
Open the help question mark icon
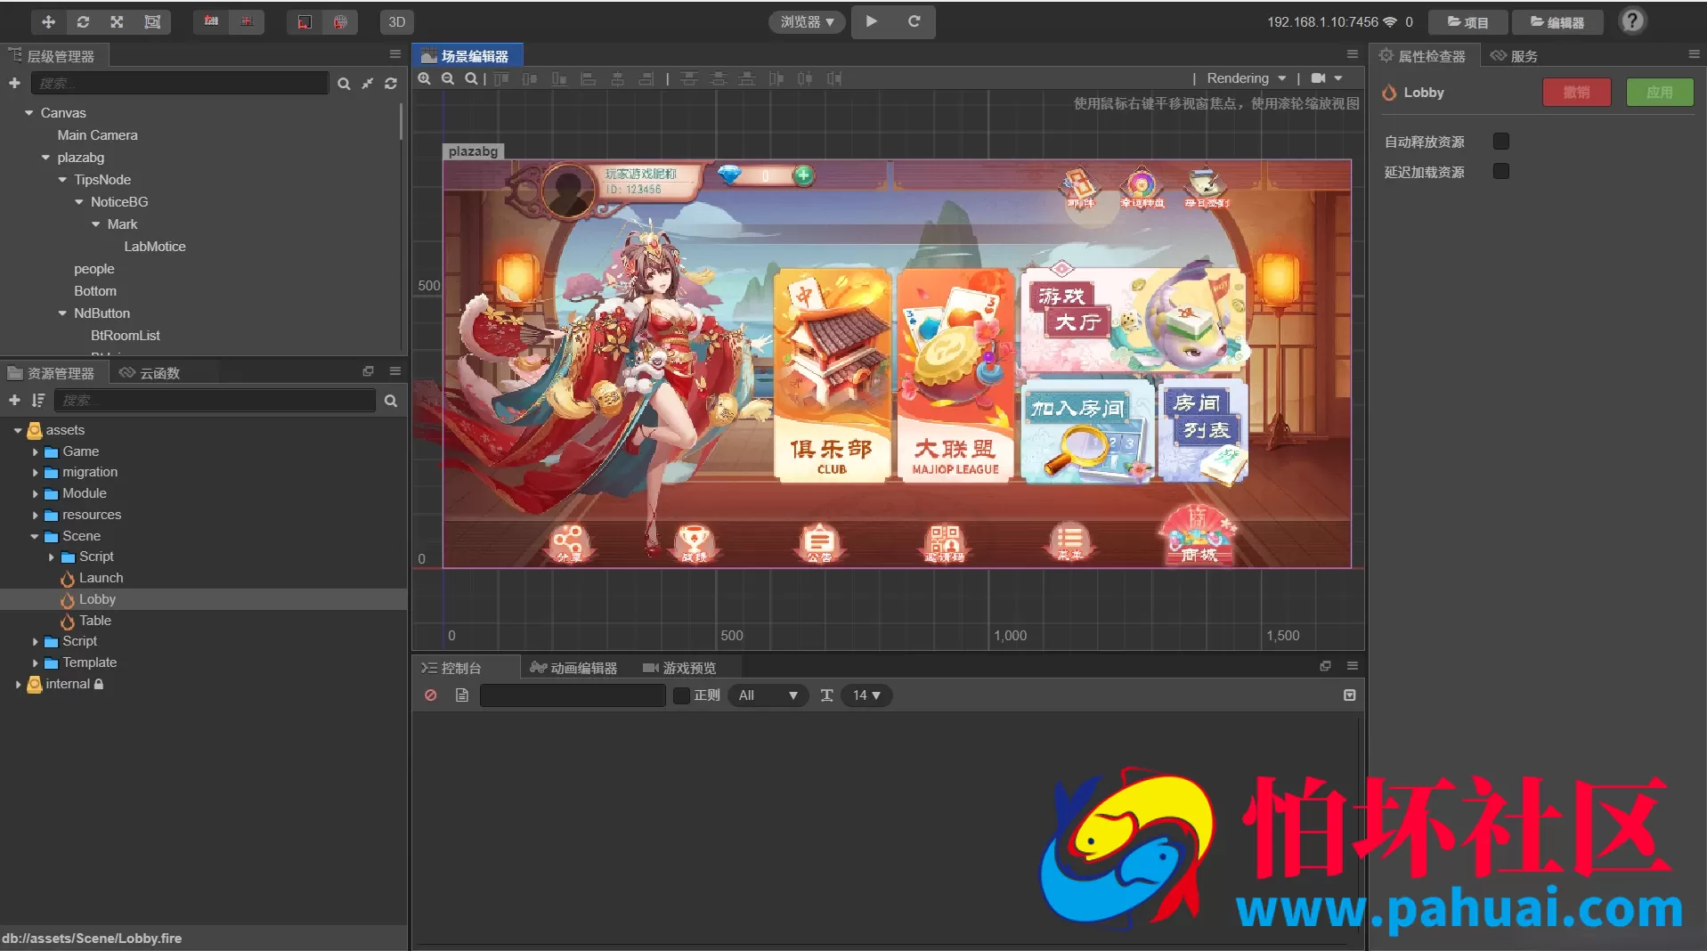pos(1631,20)
